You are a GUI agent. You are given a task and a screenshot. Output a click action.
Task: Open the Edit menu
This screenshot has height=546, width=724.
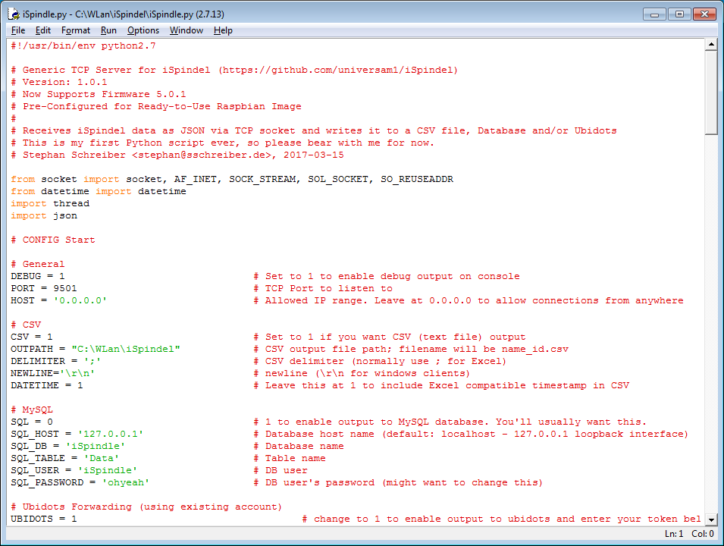click(43, 30)
